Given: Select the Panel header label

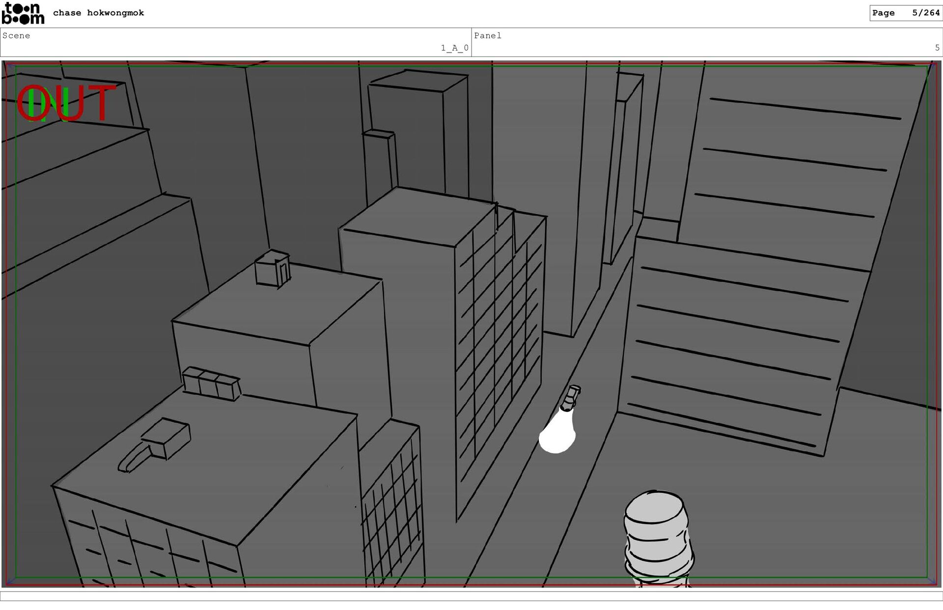Looking at the screenshot, I should click(487, 35).
